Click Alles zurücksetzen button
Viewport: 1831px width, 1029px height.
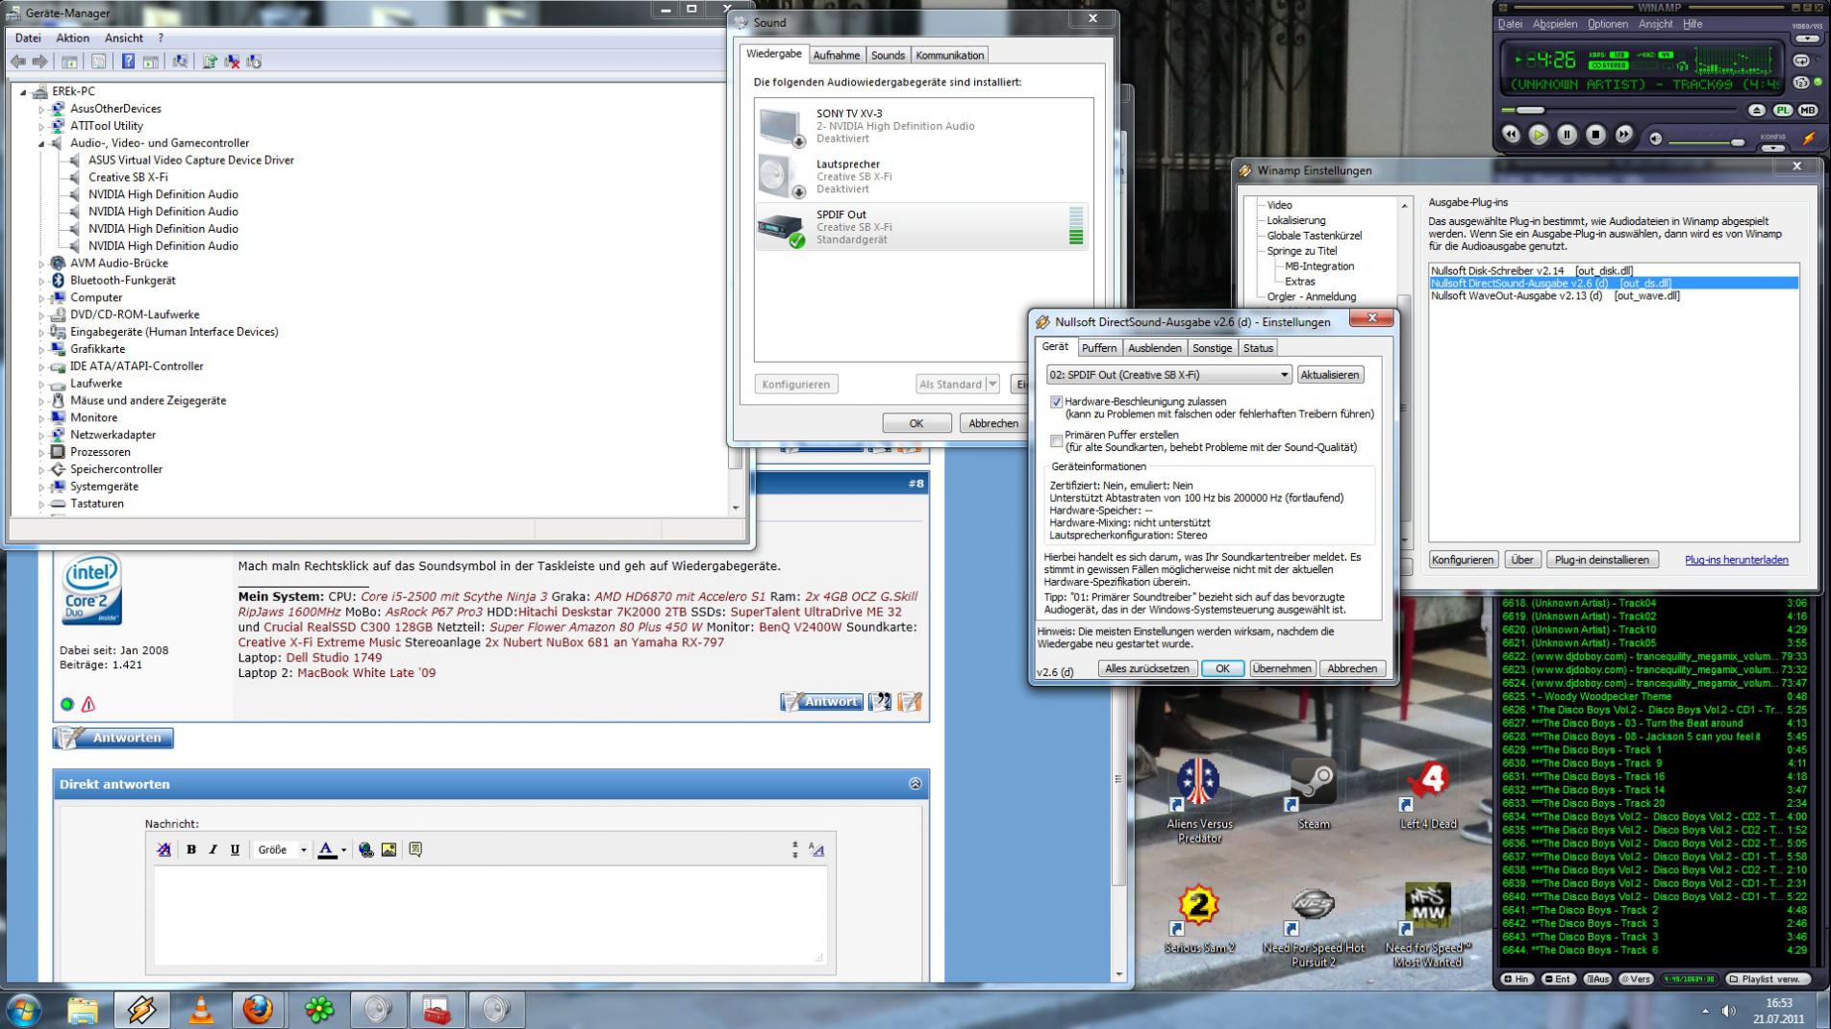pos(1147,668)
